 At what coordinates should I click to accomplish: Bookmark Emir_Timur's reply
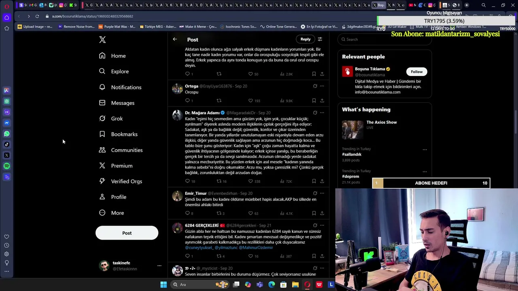pyautogui.click(x=314, y=213)
